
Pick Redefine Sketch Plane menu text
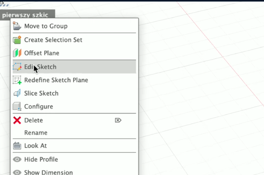pos(56,80)
